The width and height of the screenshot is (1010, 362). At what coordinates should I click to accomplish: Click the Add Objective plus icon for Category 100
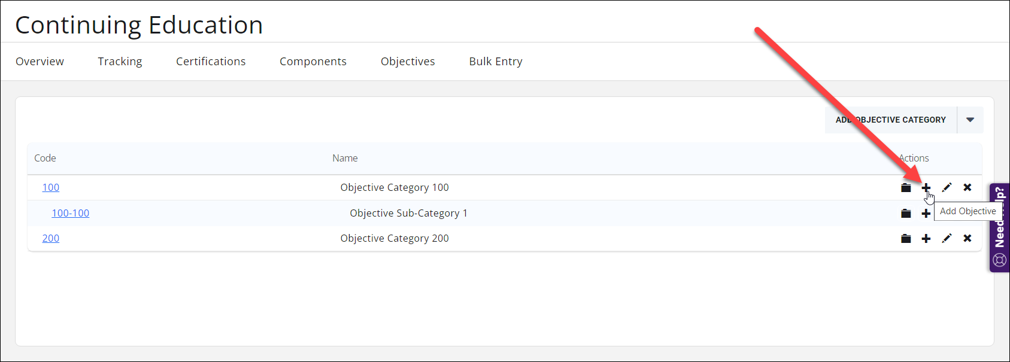(926, 187)
